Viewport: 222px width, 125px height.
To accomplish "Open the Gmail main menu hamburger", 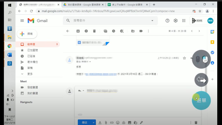I will point(22,21).
